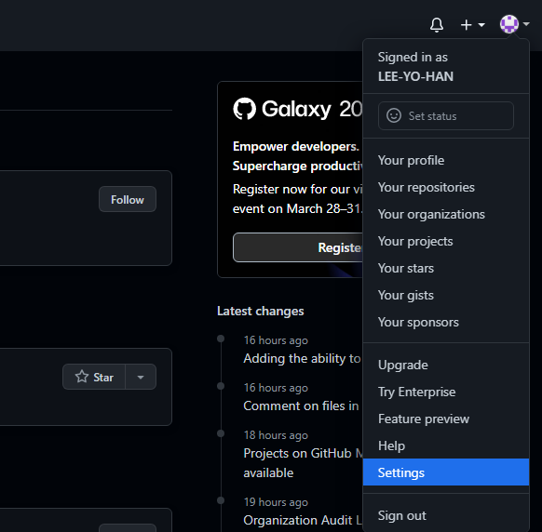Open Settings in the user menu
Image resolution: width=542 pixels, height=532 pixels.
point(446,472)
